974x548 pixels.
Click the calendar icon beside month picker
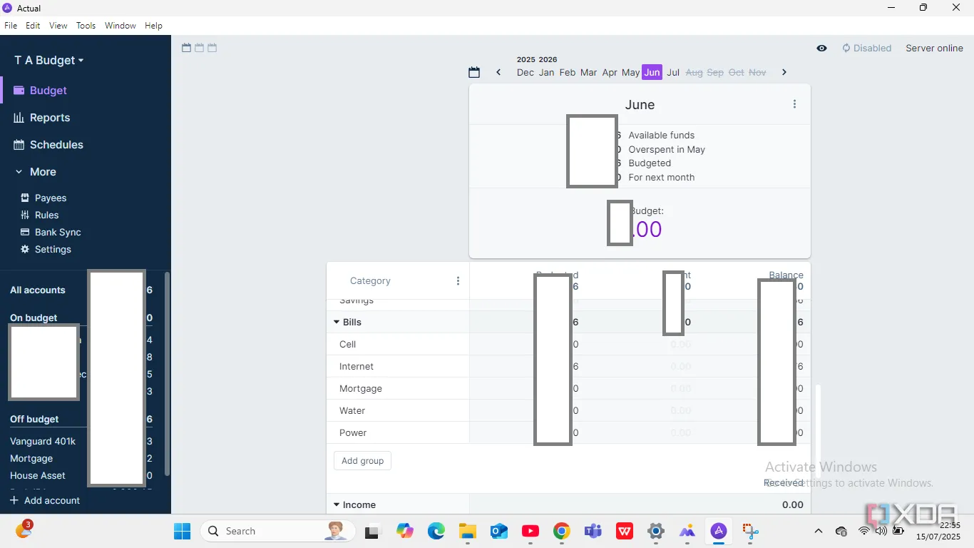click(x=474, y=72)
